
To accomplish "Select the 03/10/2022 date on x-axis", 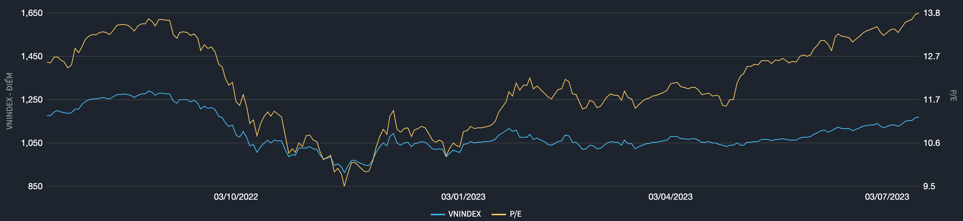I will (x=235, y=197).
